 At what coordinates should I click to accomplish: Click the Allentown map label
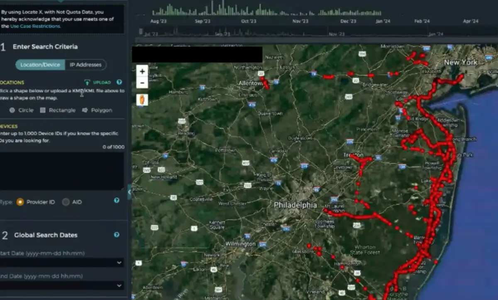[x=251, y=83]
